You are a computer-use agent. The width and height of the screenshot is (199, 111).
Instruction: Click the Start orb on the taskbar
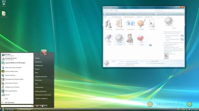click(3, 109)
